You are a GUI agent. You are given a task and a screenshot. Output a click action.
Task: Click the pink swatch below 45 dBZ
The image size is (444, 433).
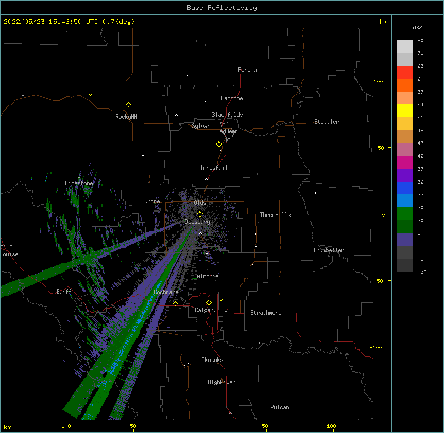tap(405, 149)
